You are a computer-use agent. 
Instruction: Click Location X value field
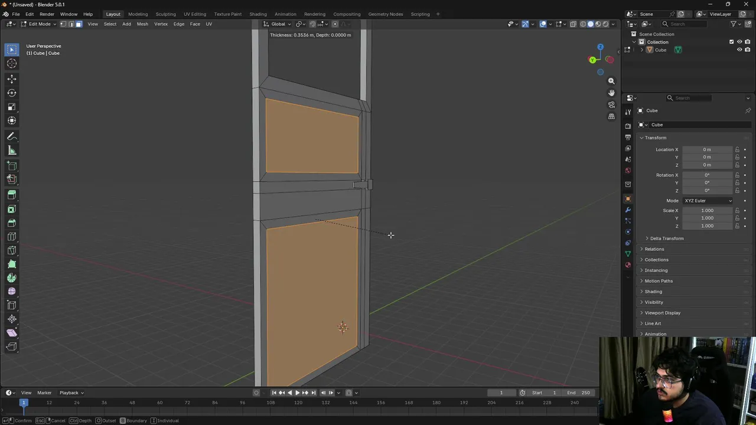(708, 149)
